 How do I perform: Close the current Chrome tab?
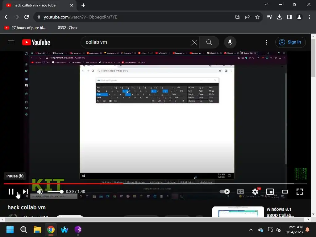(72, 5)
